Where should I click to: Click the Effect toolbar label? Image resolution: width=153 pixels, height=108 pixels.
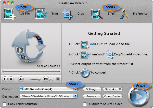(112, 14)
